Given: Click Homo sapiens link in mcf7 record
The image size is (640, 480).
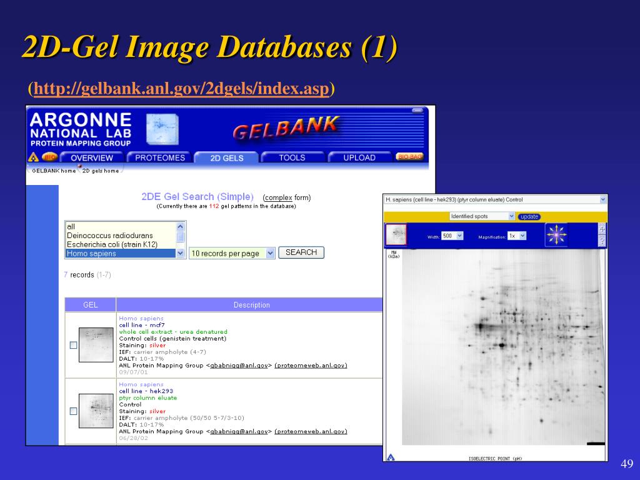Looking at the screenshot, I should click(141, 318).
